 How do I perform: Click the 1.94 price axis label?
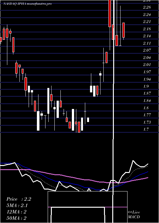[x=147, y=79]
